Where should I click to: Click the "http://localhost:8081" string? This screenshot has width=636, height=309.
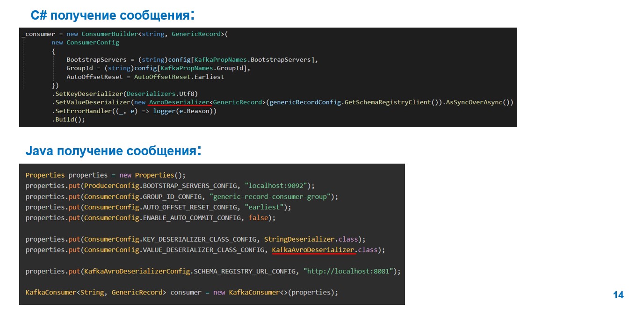(348, 272)
